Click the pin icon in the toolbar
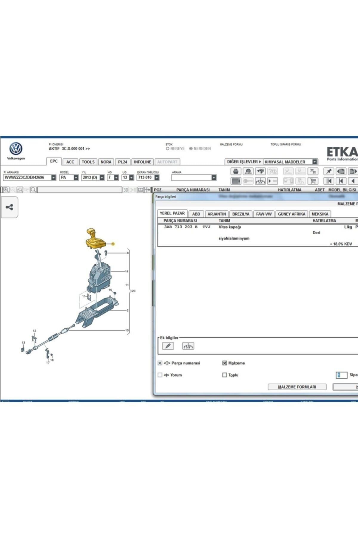The height and width of the screenshot is (538, 358). tap(329, 171)
